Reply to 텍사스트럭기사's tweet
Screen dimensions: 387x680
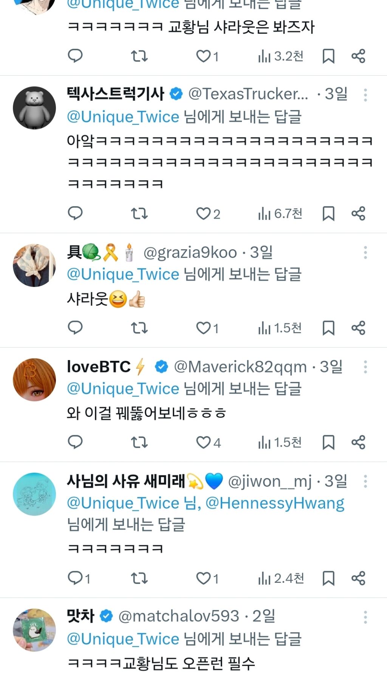coord(75,213)
